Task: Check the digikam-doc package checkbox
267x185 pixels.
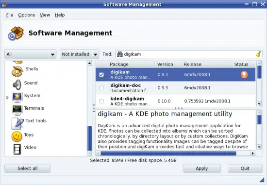Action: [101, 88]
